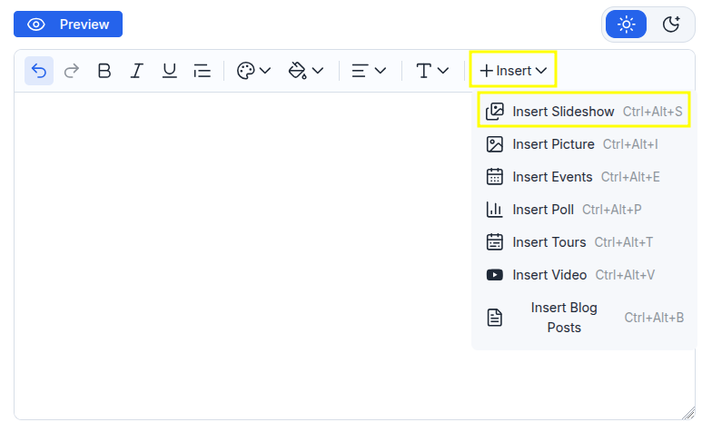Open the text size T dropdown
The image size is (712, 432).
[x=432, y=71]
